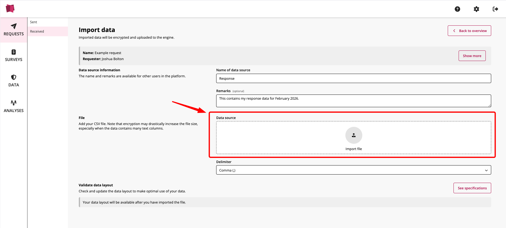Image resolution: width=506 pixels, height=228 pixels.
Task: Switch to the Sent submenu item
Action: click(34, 22)
